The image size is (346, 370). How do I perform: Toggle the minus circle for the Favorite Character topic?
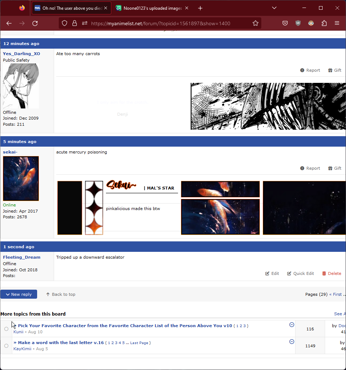[292, 325]
